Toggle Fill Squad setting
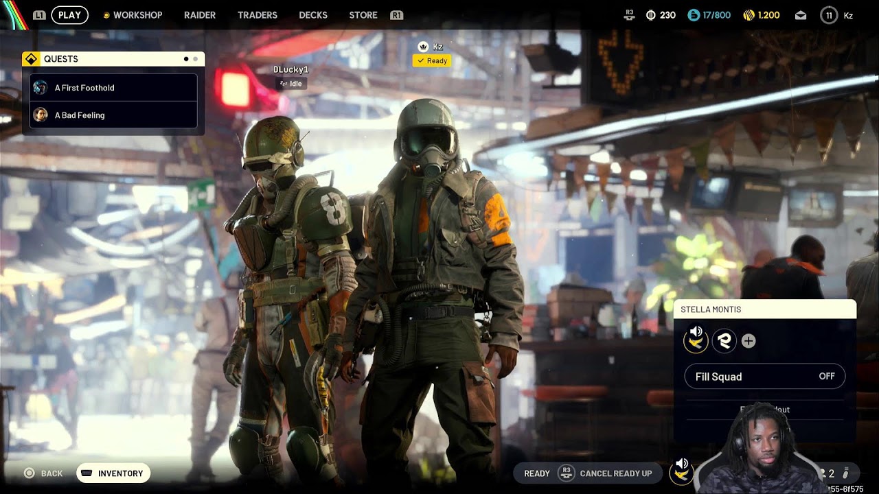Screen dimensions: 879x494 765,377
